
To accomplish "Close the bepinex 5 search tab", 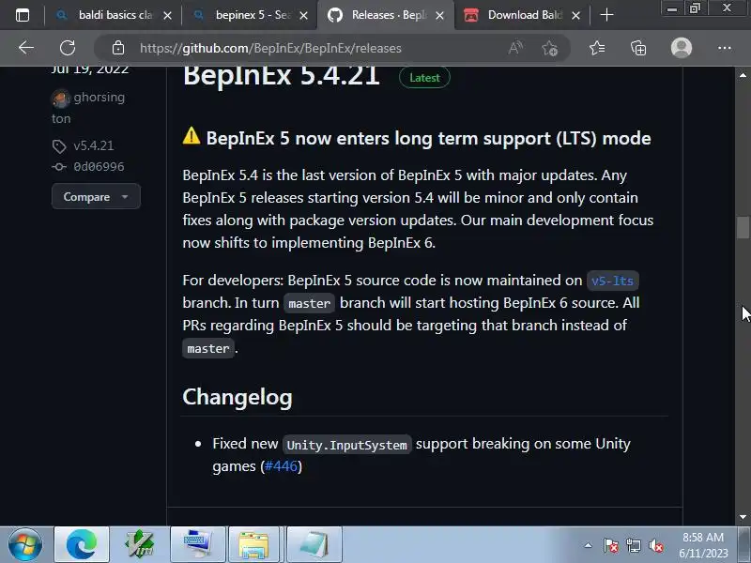I will [x=303, y=16].
